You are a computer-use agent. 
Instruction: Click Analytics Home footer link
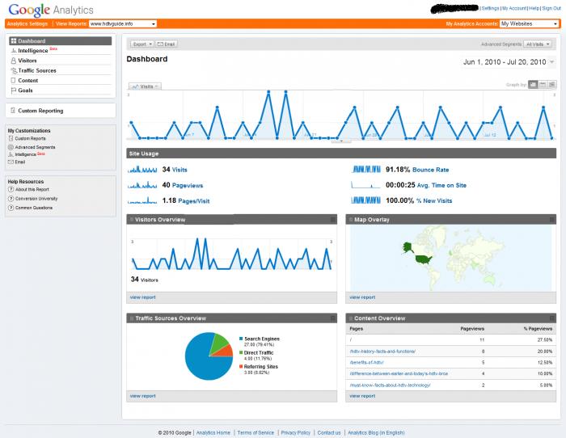coord(213,432)
